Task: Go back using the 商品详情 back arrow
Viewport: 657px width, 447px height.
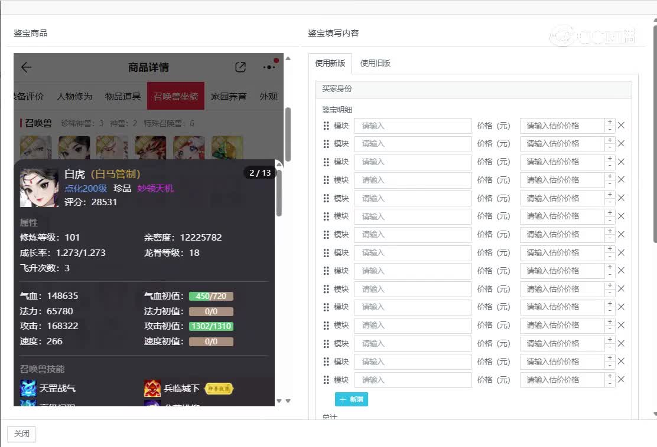Action: point(27,67)
